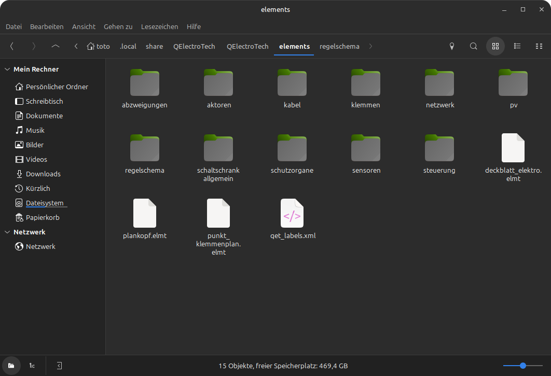Viewport: 551px width, 376px height.
Task: Click the search magnifier icon
Action: point(473,46)
